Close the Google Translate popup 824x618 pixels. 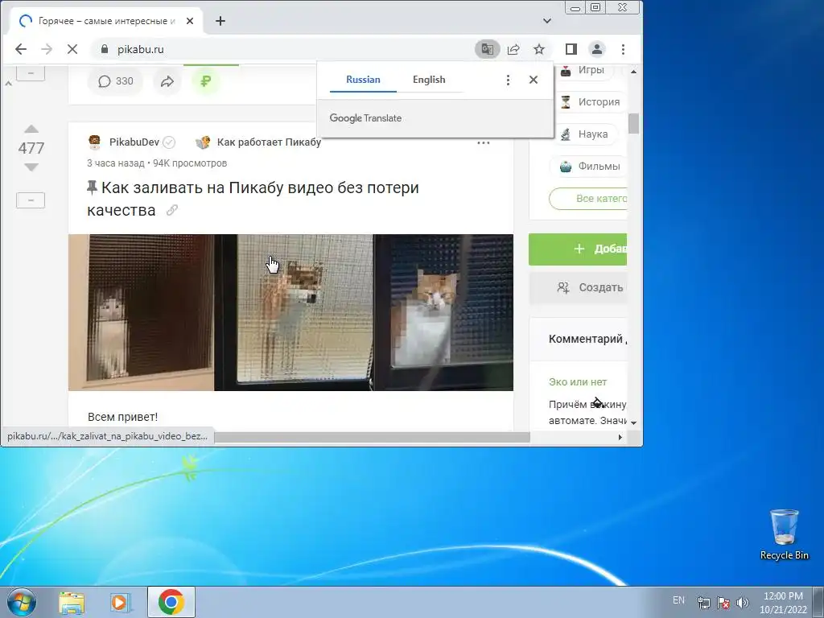click(x=534, y=80)
